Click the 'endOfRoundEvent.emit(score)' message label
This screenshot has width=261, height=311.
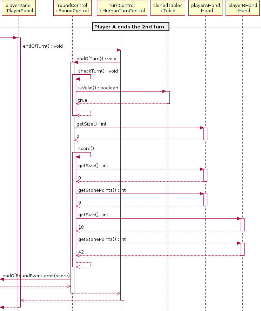click(36, 276)
